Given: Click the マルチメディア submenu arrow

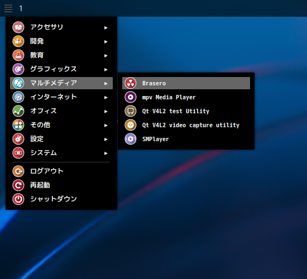Looking at the screenshot, I should (x=105, y=84).
